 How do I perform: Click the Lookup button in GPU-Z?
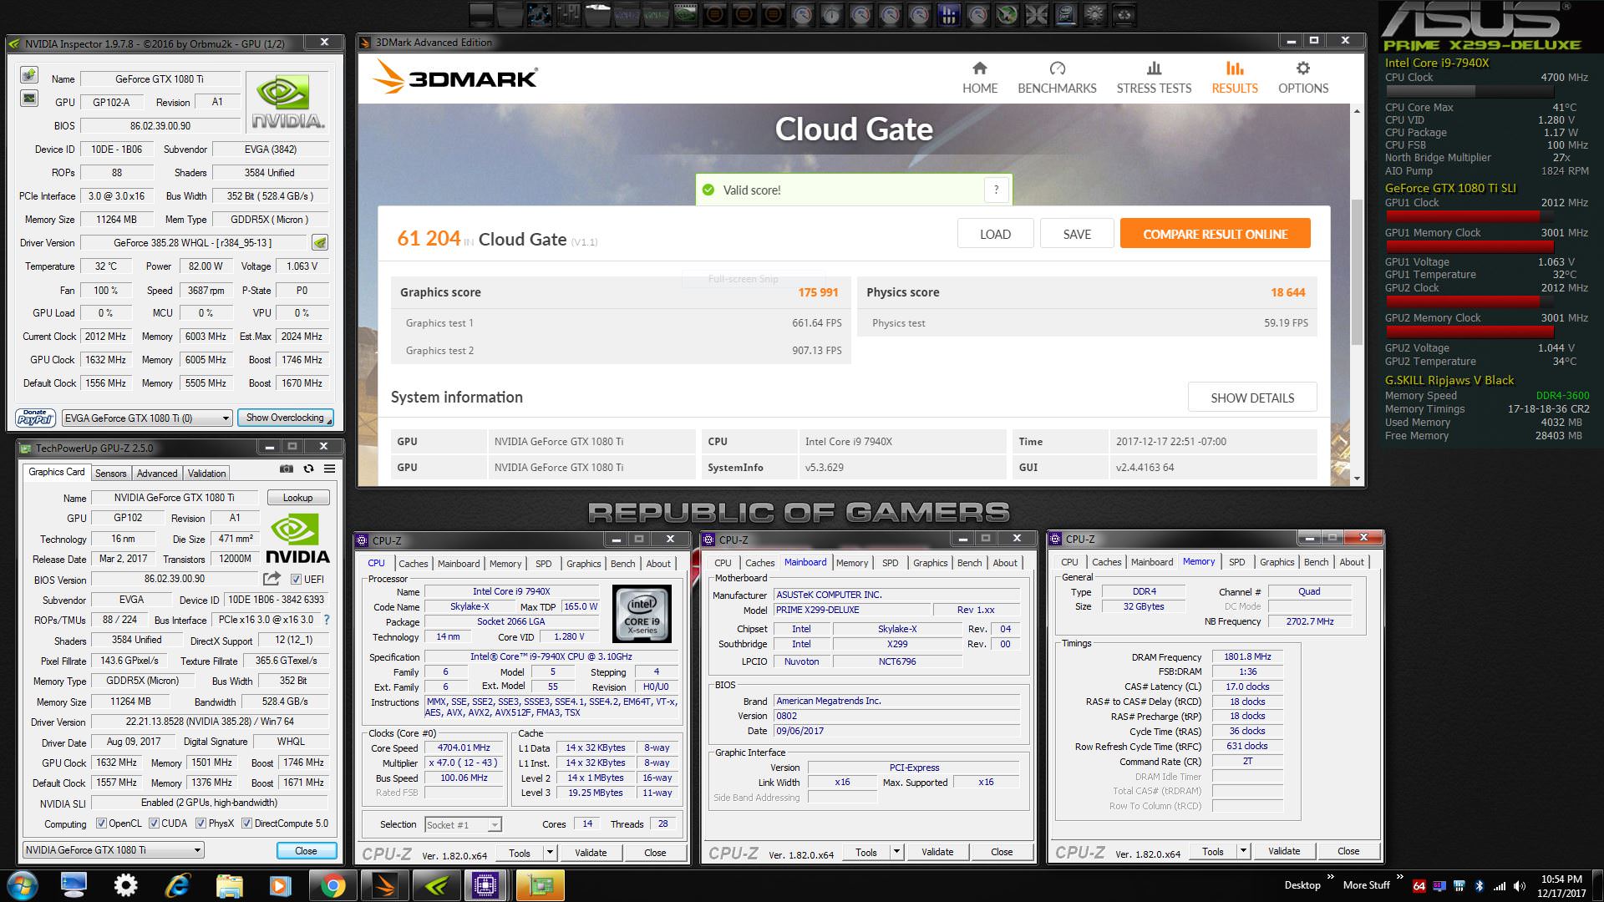tap(297, 498)
